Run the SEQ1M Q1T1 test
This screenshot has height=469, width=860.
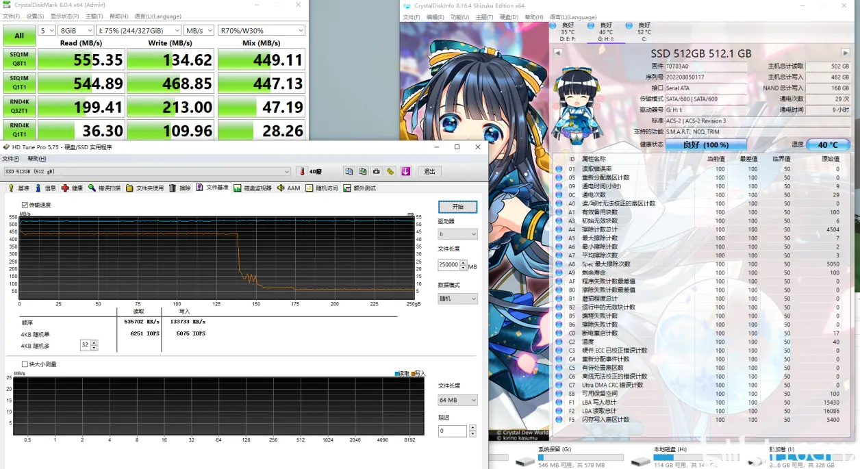click(19, 83)
